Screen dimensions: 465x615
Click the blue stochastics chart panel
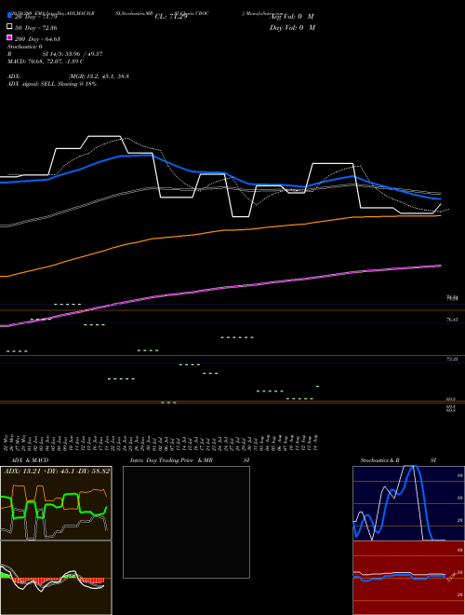(x=408, y=503)
